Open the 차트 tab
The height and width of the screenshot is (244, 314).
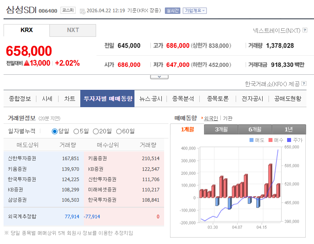point(70,98)
